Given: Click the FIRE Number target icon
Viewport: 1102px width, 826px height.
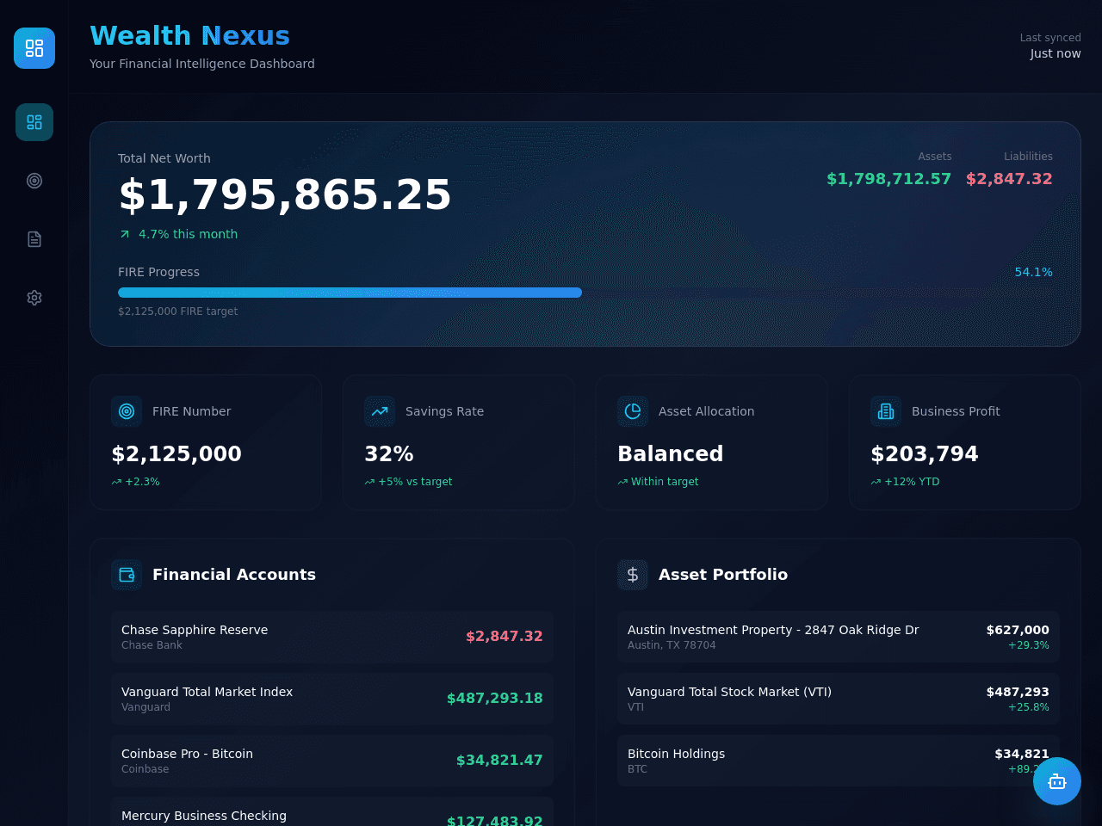Looking at the screenshot, I should [x=127, y=411].
